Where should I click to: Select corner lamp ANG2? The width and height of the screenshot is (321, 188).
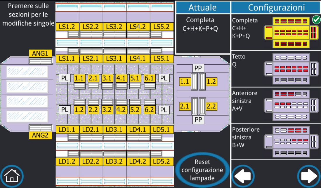tap(40, 135)
